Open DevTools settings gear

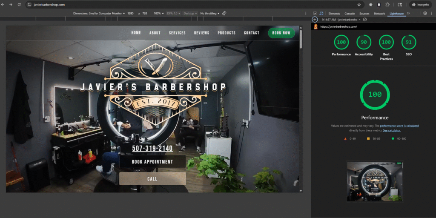[x=425, y=14]
